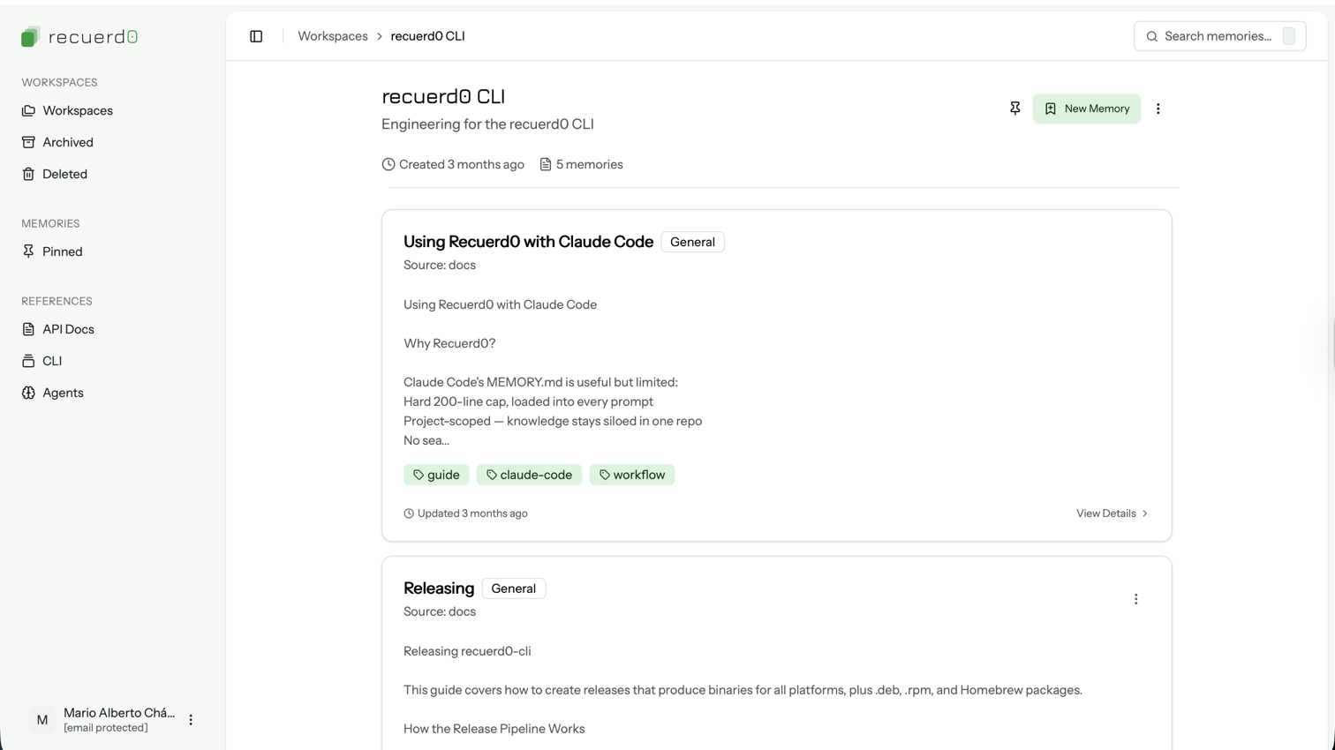Focus the Search memories field

(x=1219, y=36)
